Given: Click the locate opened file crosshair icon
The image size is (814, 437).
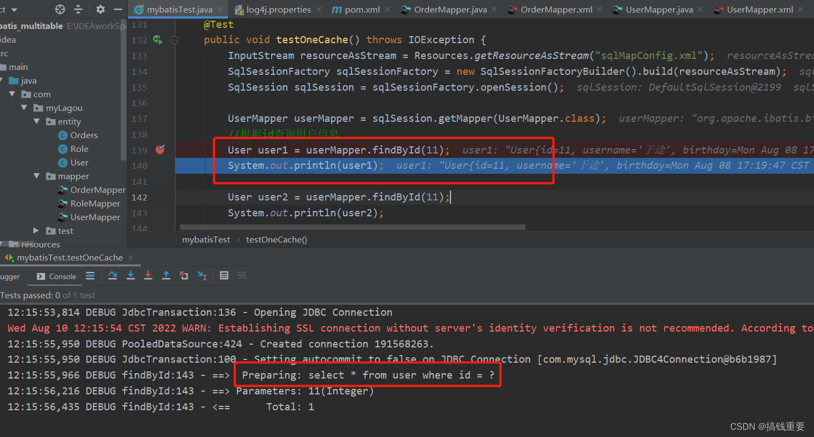Looking at the screenshot, I should [60, 9].
